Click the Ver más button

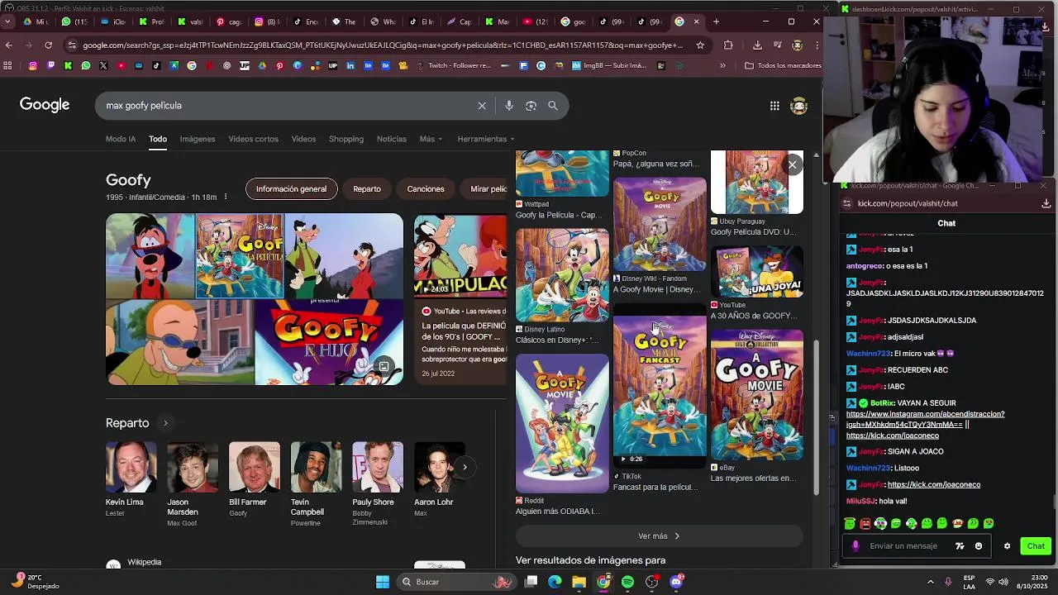click(659, 536)
